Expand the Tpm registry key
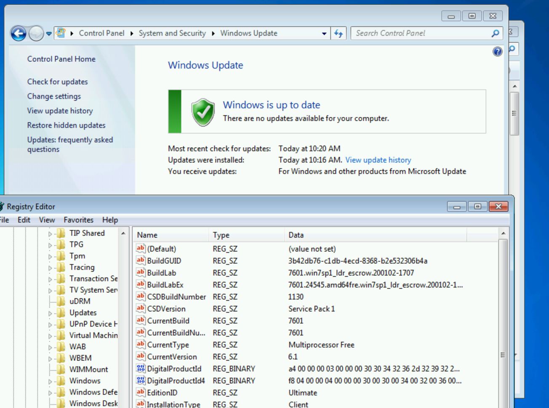Screen dimensions: 549x408 point(50,256)
